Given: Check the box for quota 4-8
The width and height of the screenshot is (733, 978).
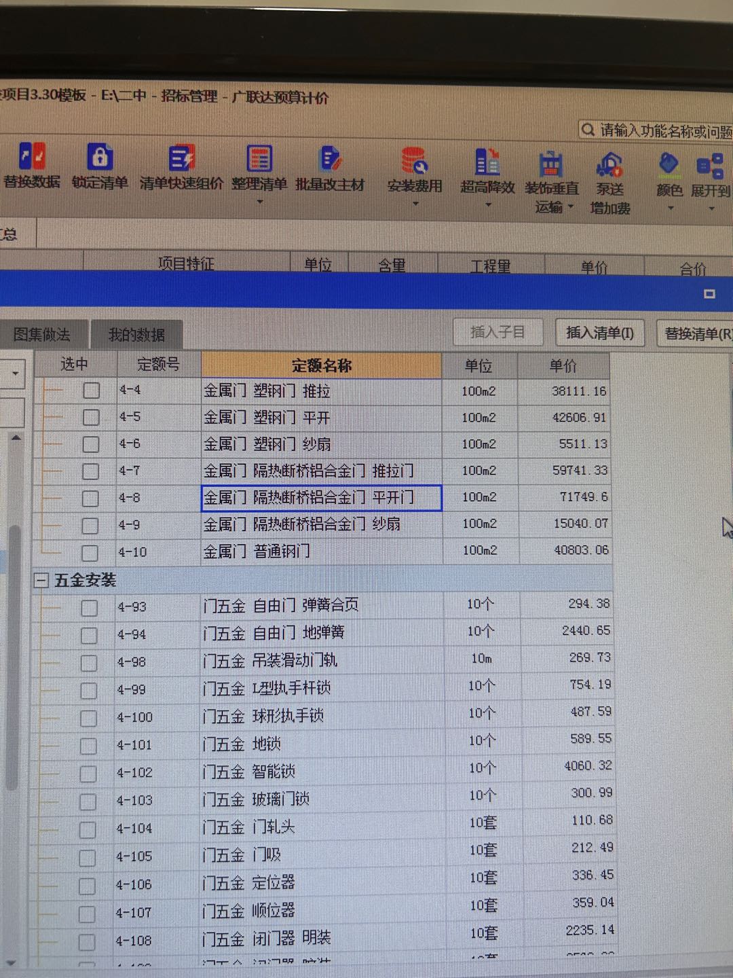Looking at the screenshot, I should click(90, 499).
